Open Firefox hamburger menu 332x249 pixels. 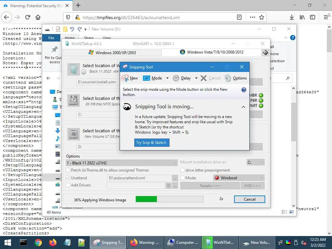coord(326,18)
